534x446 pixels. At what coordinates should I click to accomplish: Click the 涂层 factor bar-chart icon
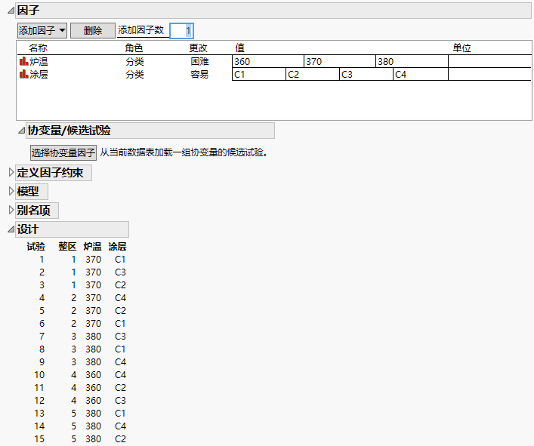(23, 74)
